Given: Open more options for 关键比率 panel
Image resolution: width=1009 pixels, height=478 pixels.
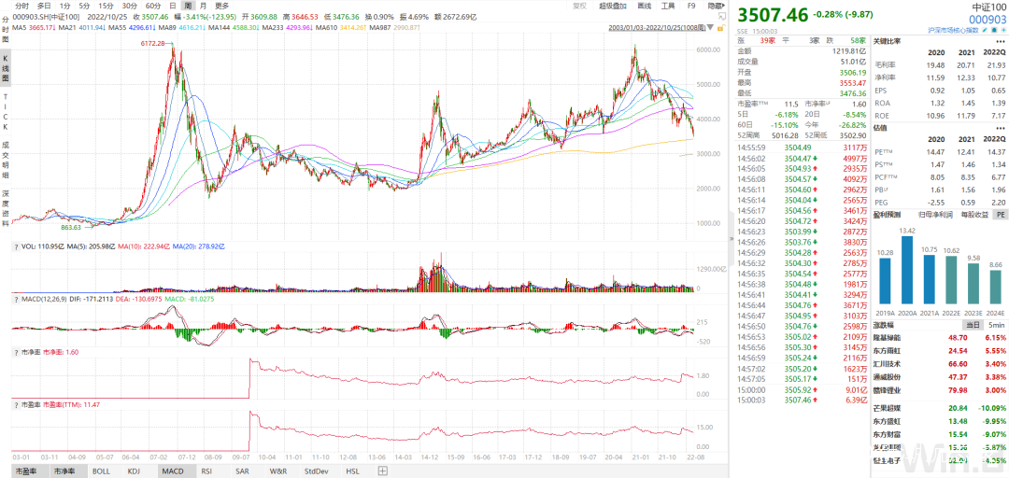Looking at the screenshot, I should tap(1000, 41).
